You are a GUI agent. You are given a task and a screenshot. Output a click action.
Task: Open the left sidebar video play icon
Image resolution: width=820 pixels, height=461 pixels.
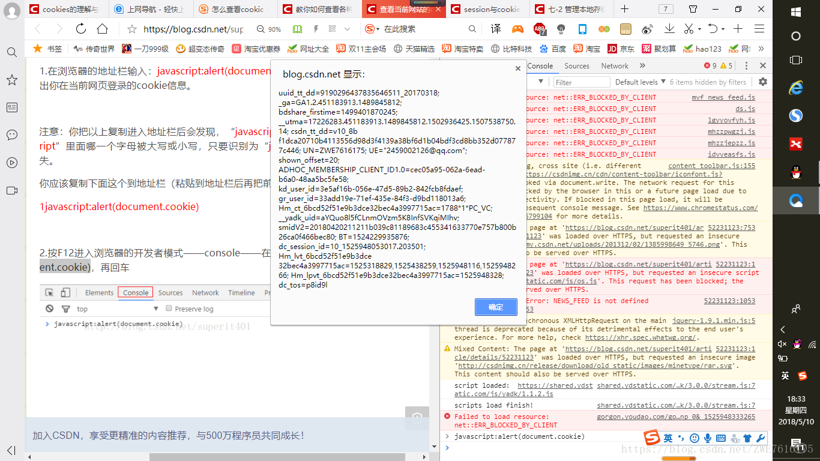click(x=11, y=163)
